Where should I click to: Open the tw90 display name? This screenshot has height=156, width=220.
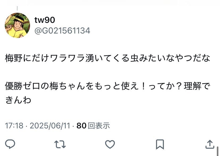pos(45,20)
